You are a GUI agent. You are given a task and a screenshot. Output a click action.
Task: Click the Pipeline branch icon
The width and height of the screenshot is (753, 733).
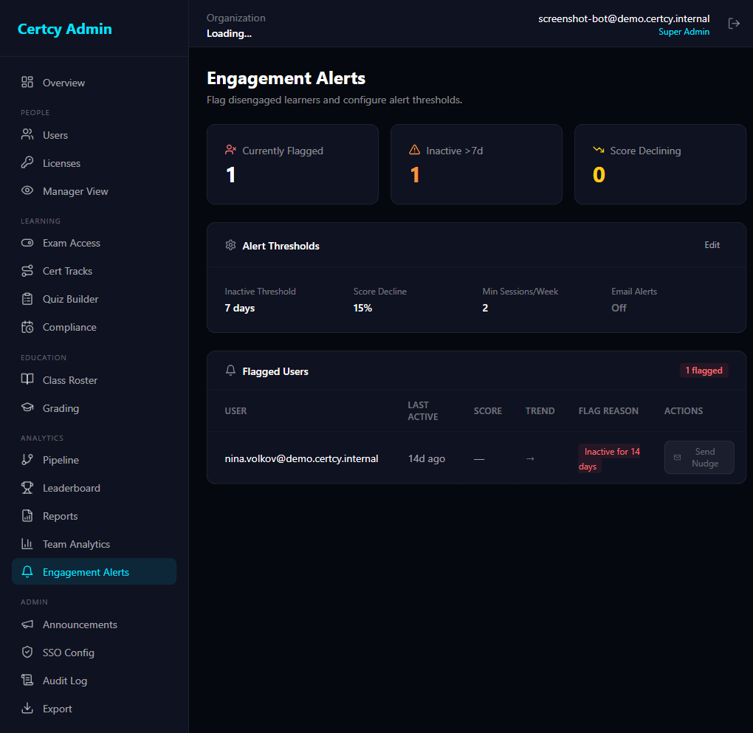click(x=27, y=459)
